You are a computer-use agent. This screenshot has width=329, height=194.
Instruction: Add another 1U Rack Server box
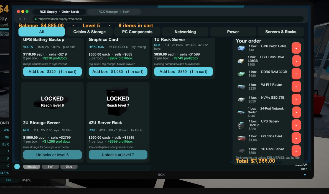pos(183,72)
